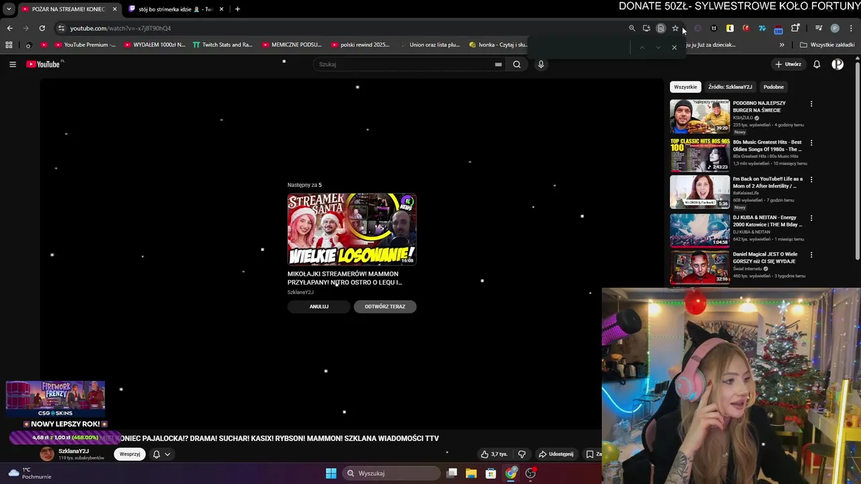Open a new browser tab with plus

(x=237, y=9)
